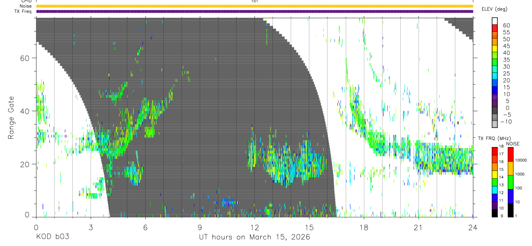532x246 pixels.
Task: Click the ELEV legend value '60'
Action: pyautogui.click(x=507, y=25)
